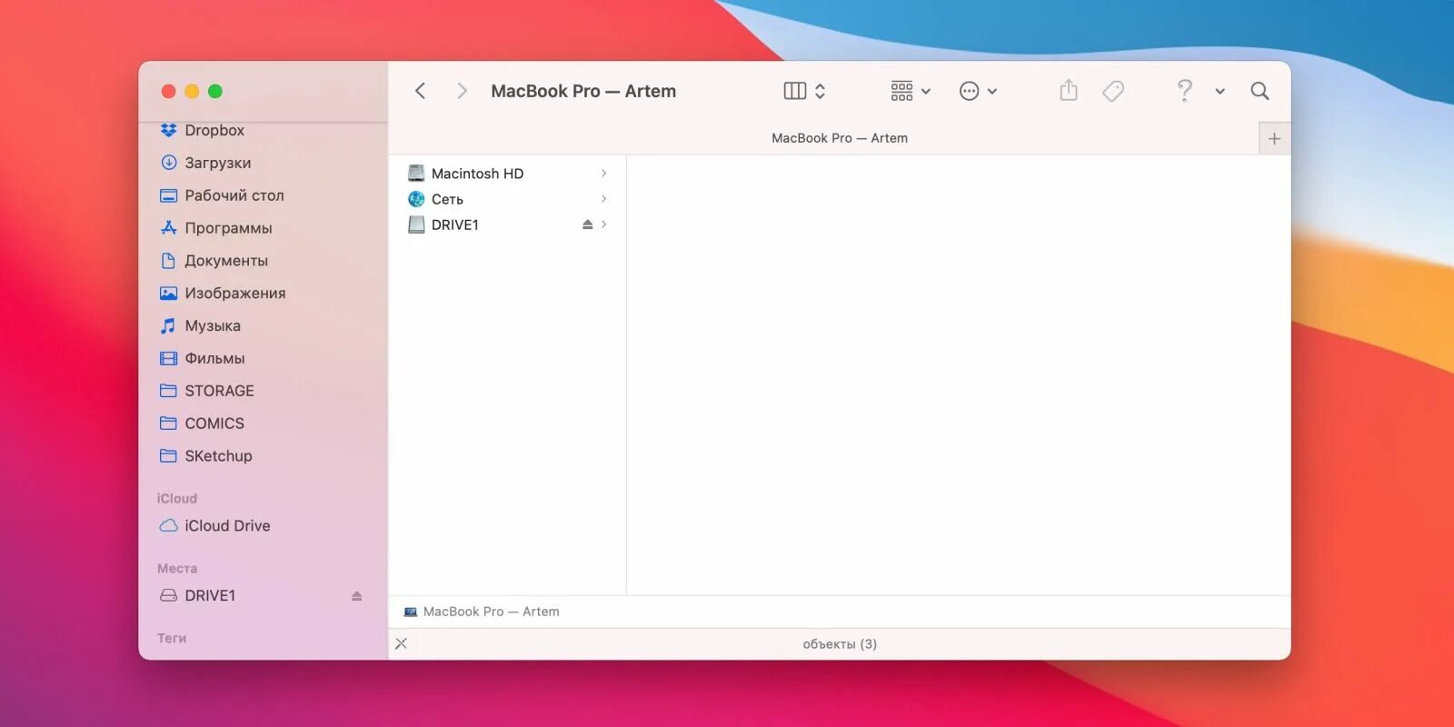
Task: Open the Help question mark icon
Action: click(1184, 90)
